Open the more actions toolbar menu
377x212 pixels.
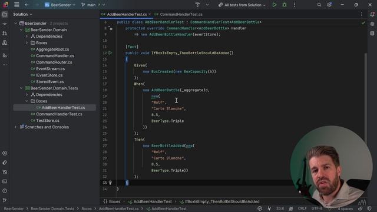click(295, 5)
